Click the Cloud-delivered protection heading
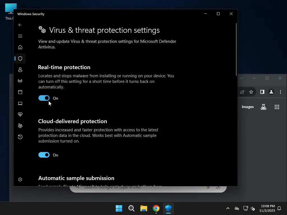 [x=73, y=121]
